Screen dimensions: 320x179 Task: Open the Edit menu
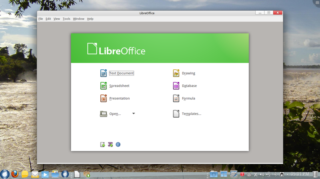[x=48, y=19]
